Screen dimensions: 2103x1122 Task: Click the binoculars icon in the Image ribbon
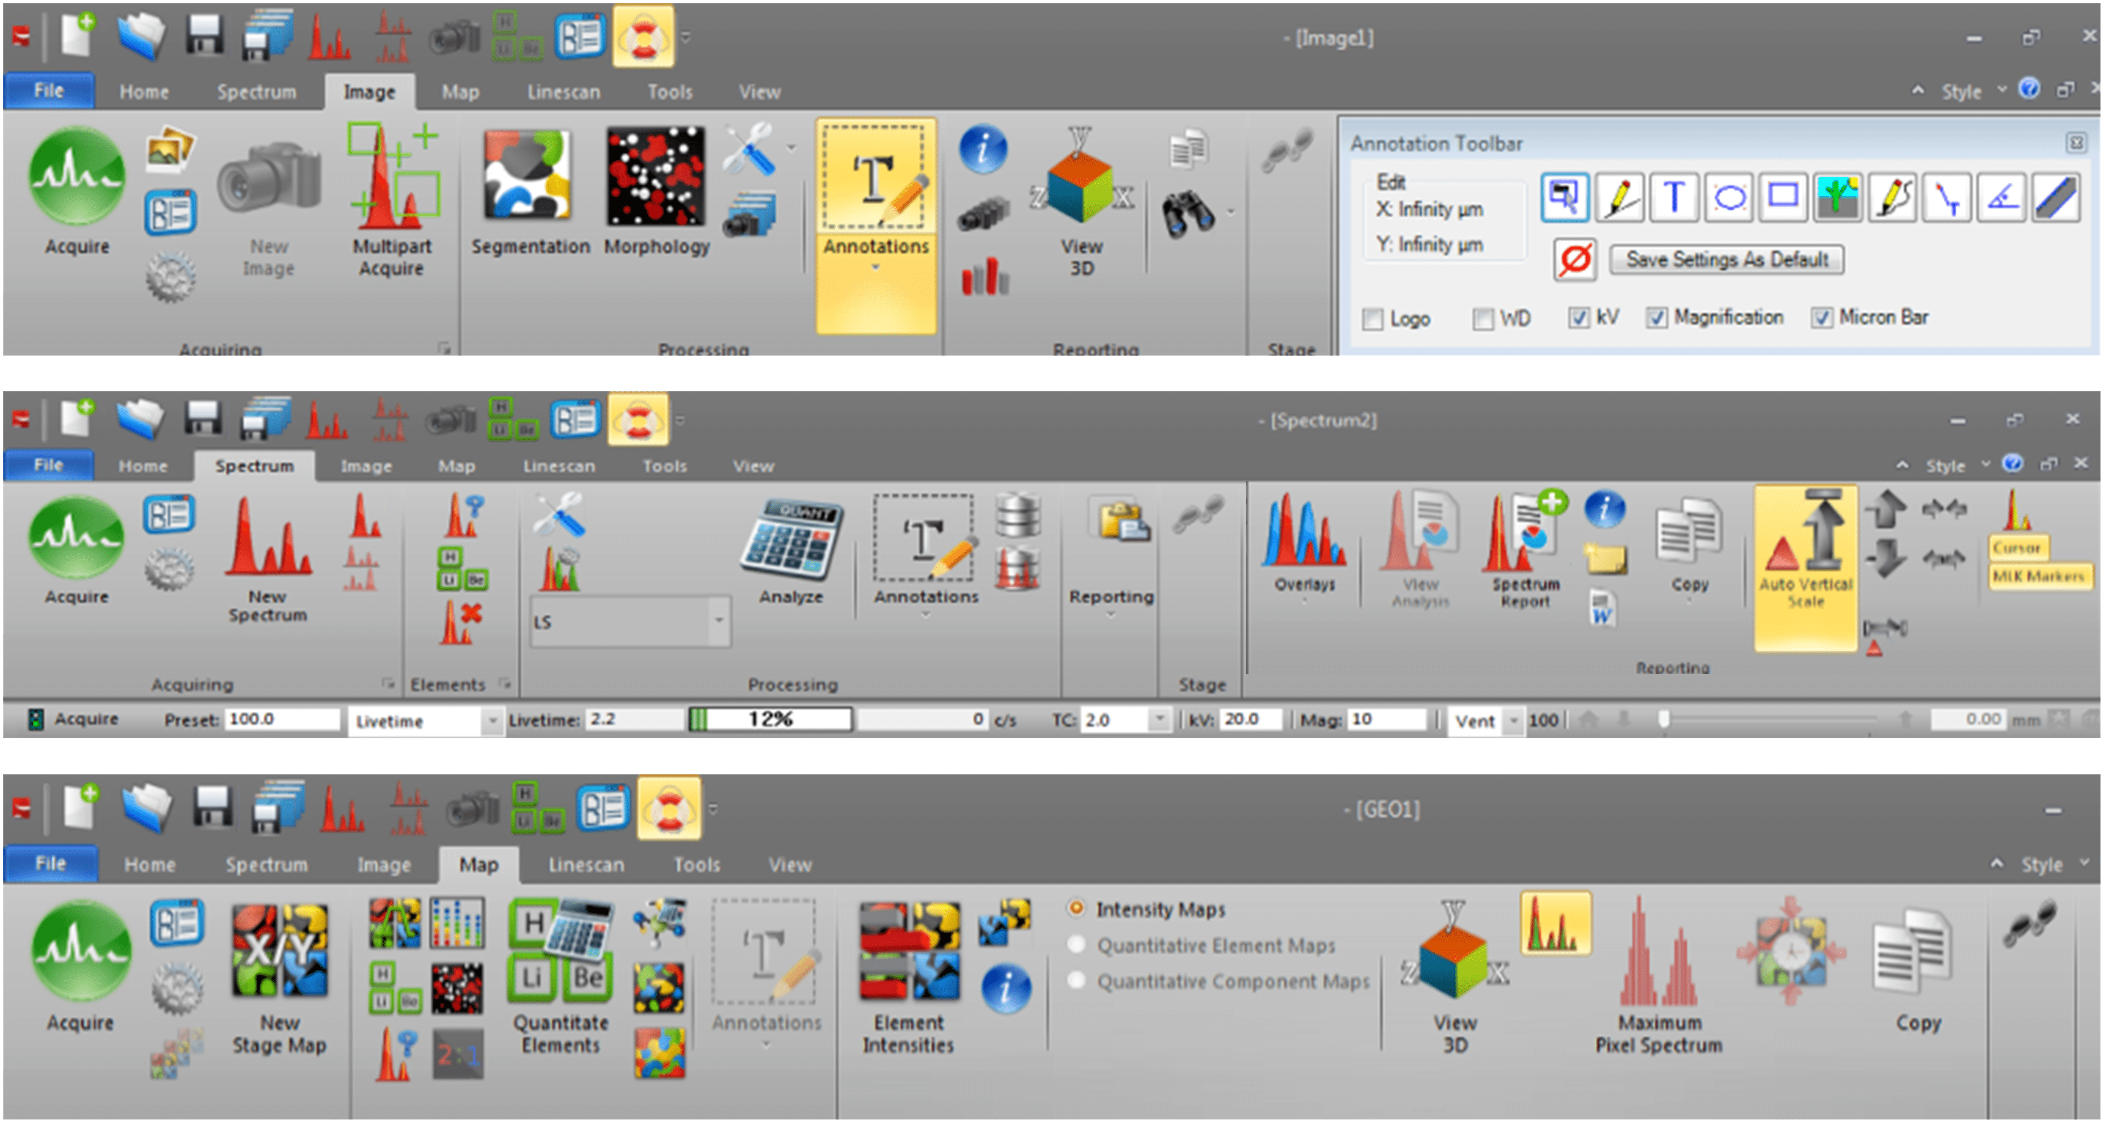point(1188,214)
